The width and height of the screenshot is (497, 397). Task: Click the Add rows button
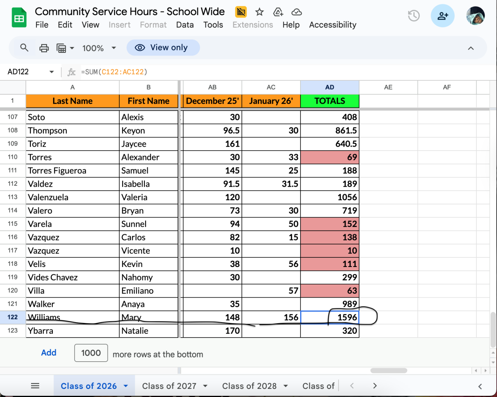(49, 353)
